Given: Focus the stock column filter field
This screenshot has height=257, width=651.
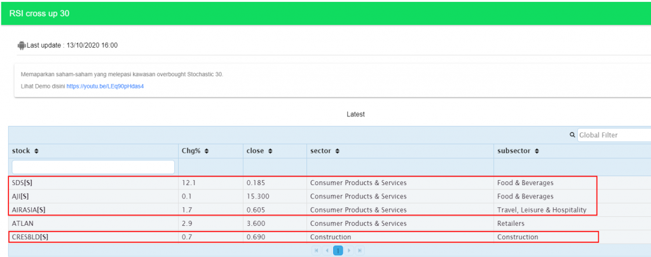Looking at the screenshot, I should [x=93, y=167].
